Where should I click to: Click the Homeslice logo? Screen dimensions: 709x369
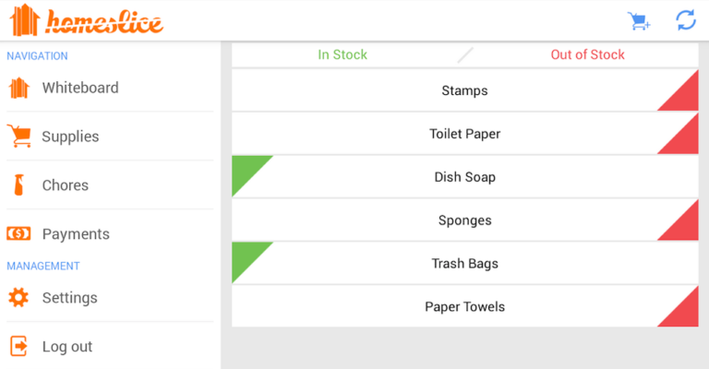click(x=87, y=20)
